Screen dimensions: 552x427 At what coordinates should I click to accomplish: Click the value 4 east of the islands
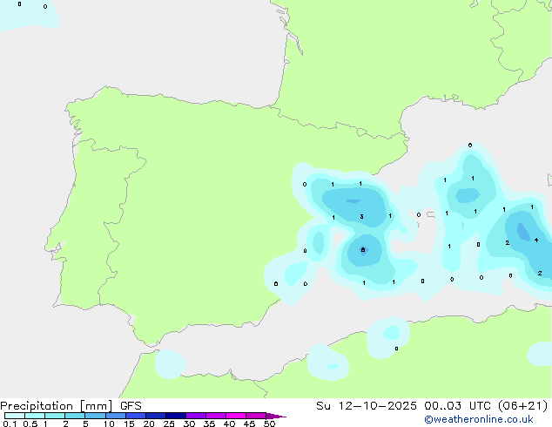coord(536,240)
